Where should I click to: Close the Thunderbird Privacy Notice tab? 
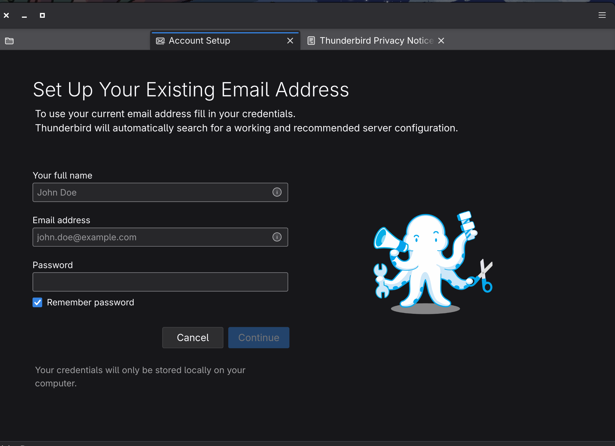(x=441, y=41)
